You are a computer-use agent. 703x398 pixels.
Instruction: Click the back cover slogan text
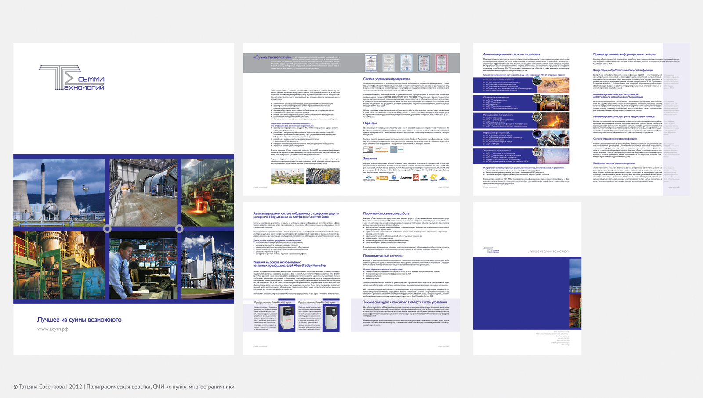click(549, 251)
